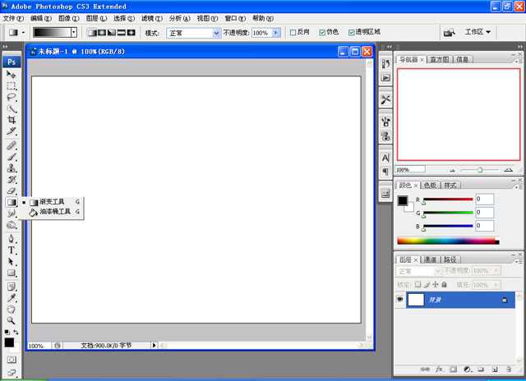Viewport: 526px width, 381px height.
Task: Pick a color from the spectrum ramp
Action: (448, 241)
